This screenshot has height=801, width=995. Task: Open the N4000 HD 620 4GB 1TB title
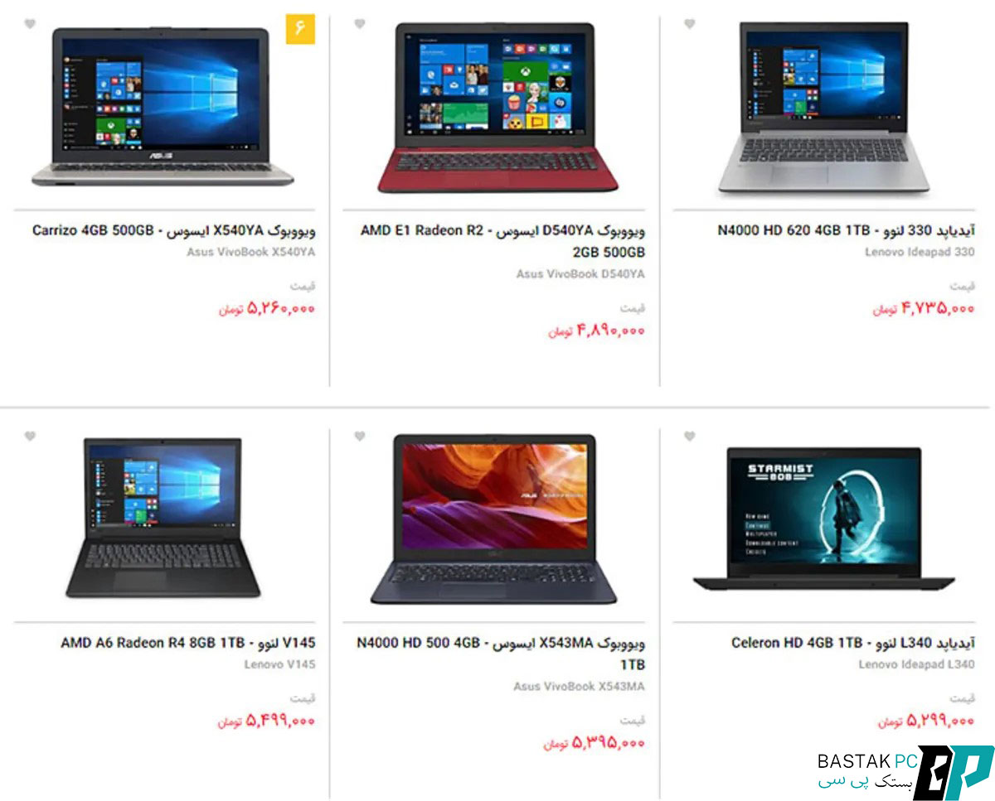tap(846, 230)
